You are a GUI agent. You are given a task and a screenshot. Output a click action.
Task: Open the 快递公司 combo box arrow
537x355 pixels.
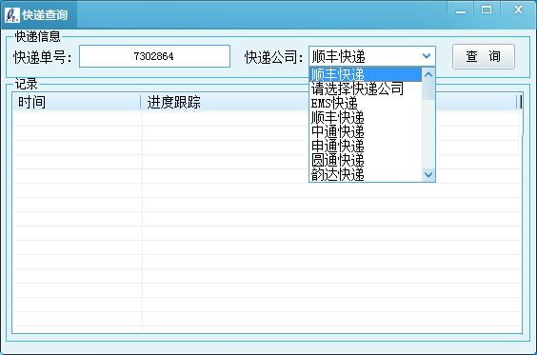tap(427, 56)
